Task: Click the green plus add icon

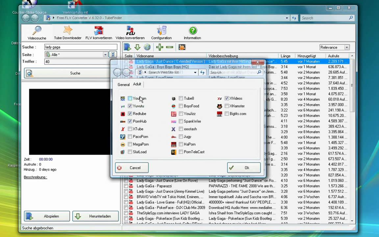Action: (x=160, y=47)
